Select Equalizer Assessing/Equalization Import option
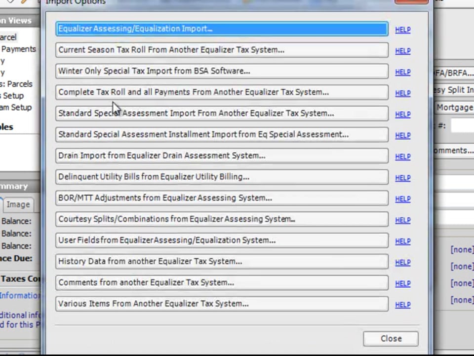 [222, 29]
